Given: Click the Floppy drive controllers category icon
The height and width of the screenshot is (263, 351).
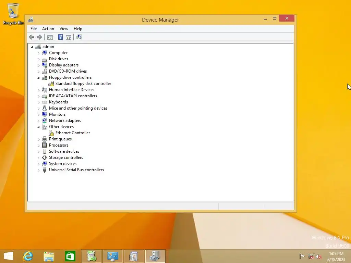Looking at the screenshot, I should (45, 77).
